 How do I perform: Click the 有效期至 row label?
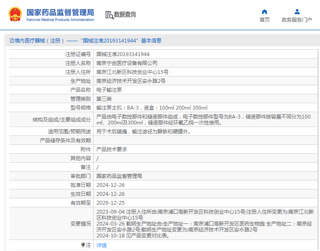tap(81, 203)
